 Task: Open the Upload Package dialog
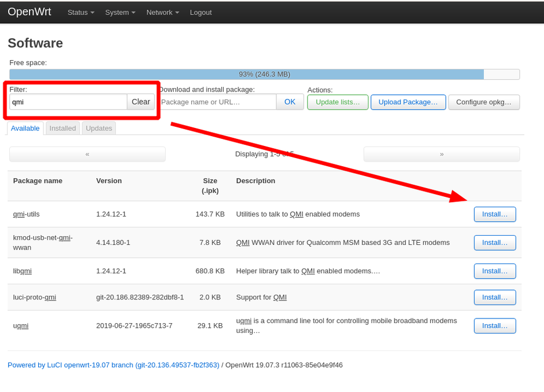point(408,102)
